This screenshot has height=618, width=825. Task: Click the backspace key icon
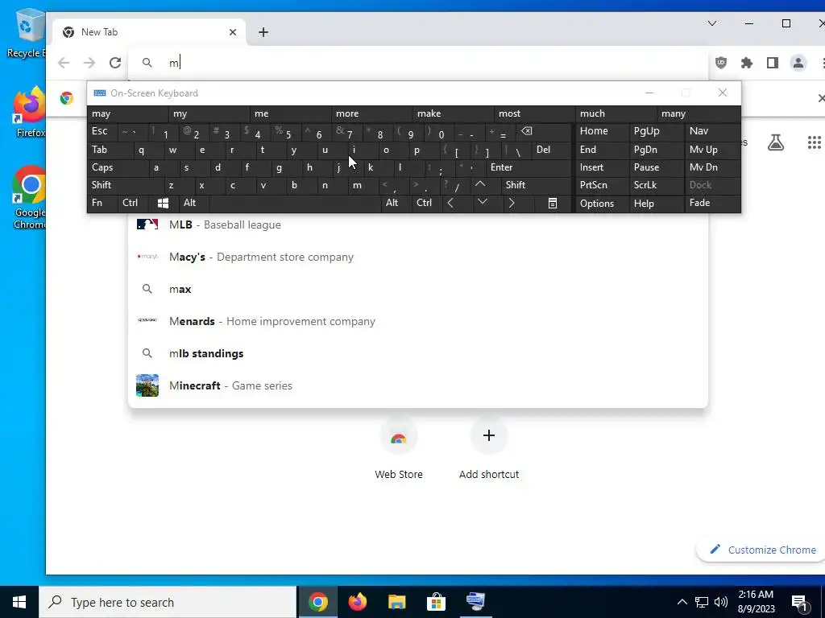tap(542, 131)
